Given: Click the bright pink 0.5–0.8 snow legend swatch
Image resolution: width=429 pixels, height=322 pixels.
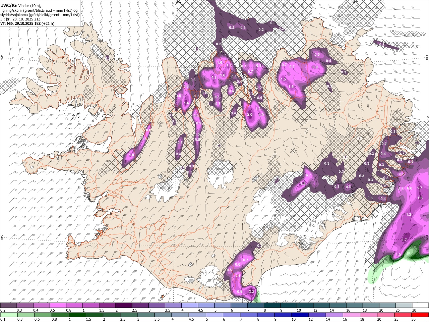Looking at the screenshot, I should point(58,305).
